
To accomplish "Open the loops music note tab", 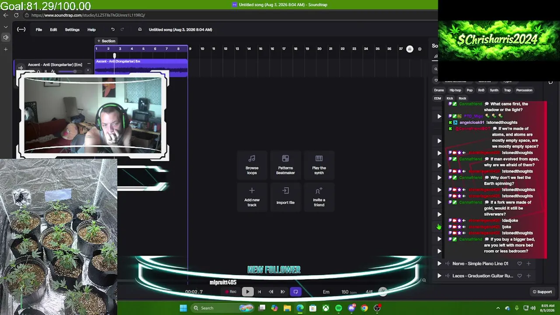I will [x=436, y=56].
